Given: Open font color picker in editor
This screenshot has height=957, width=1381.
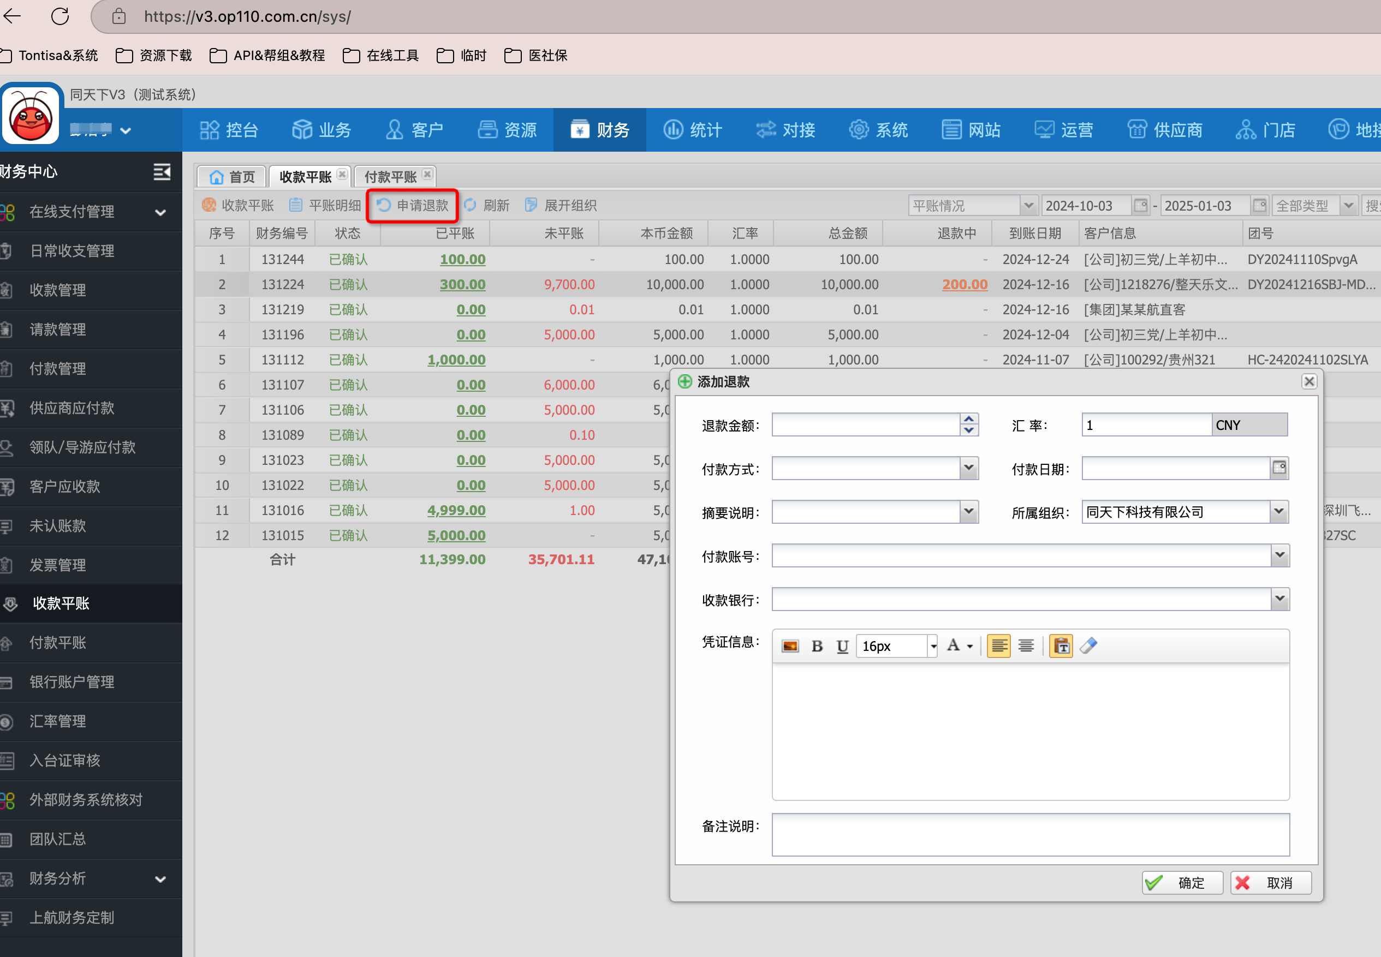Looking at the screenshot, I should click(959, 646).
